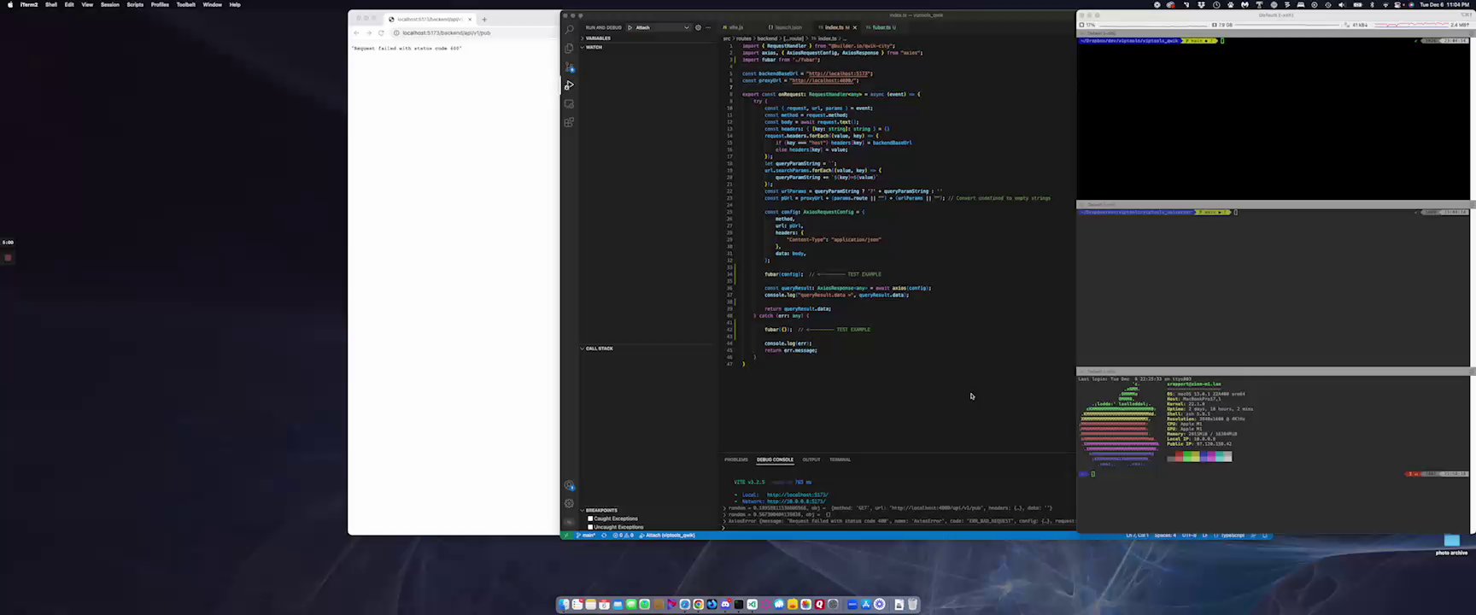Click the src breadcrumb in the editor
This screenshot has height=615, width=1476.
coord(727,38)
